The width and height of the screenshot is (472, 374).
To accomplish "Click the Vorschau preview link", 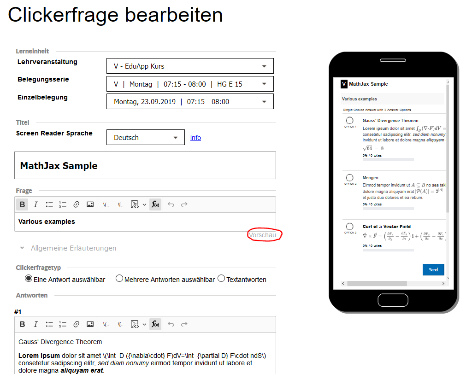I will coord(262,235).
